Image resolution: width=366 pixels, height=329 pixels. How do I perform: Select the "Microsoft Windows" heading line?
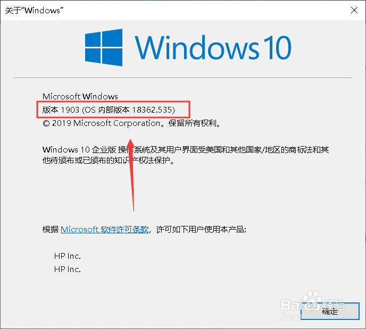(x=80, y=96)
